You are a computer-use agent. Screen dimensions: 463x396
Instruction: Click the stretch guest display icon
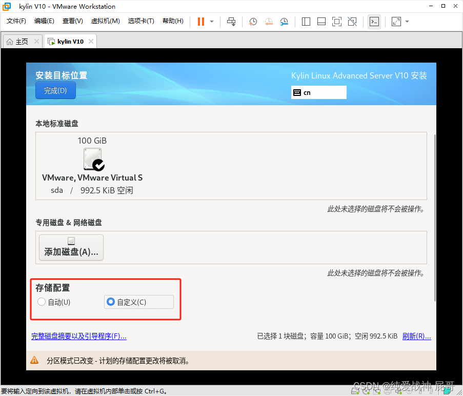(x=396, y=21)
